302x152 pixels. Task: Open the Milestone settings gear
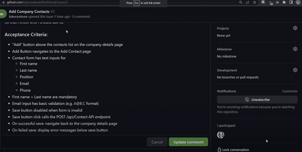[x=295, y=49]
